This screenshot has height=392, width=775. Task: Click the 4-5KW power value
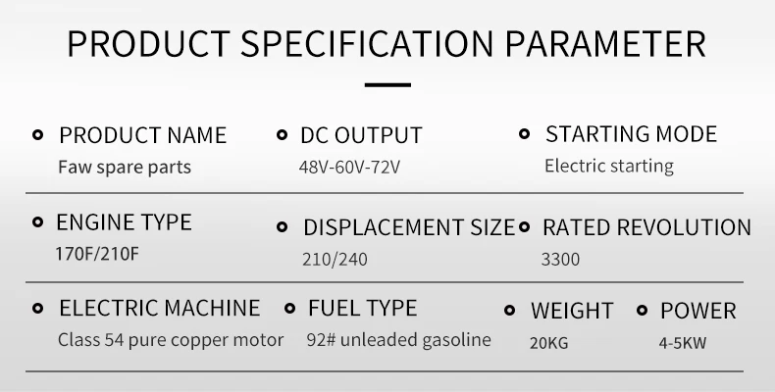pyautogui.click(x=683, y=343)
